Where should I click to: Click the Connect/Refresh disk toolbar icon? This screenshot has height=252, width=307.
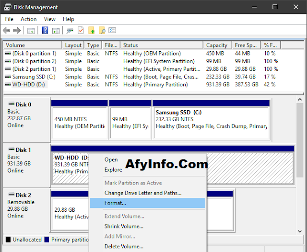pos(70,31)
